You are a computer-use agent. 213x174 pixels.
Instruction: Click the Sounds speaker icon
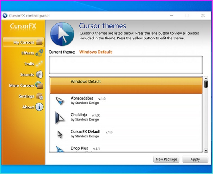point(39,75)
